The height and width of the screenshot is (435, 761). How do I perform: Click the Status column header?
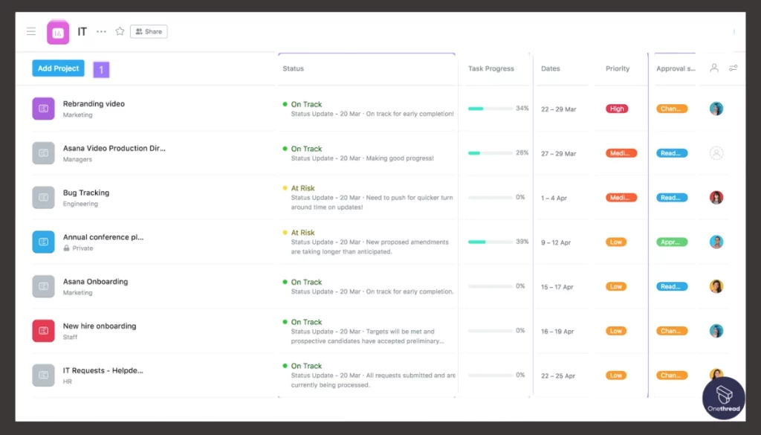pos(293,68)
